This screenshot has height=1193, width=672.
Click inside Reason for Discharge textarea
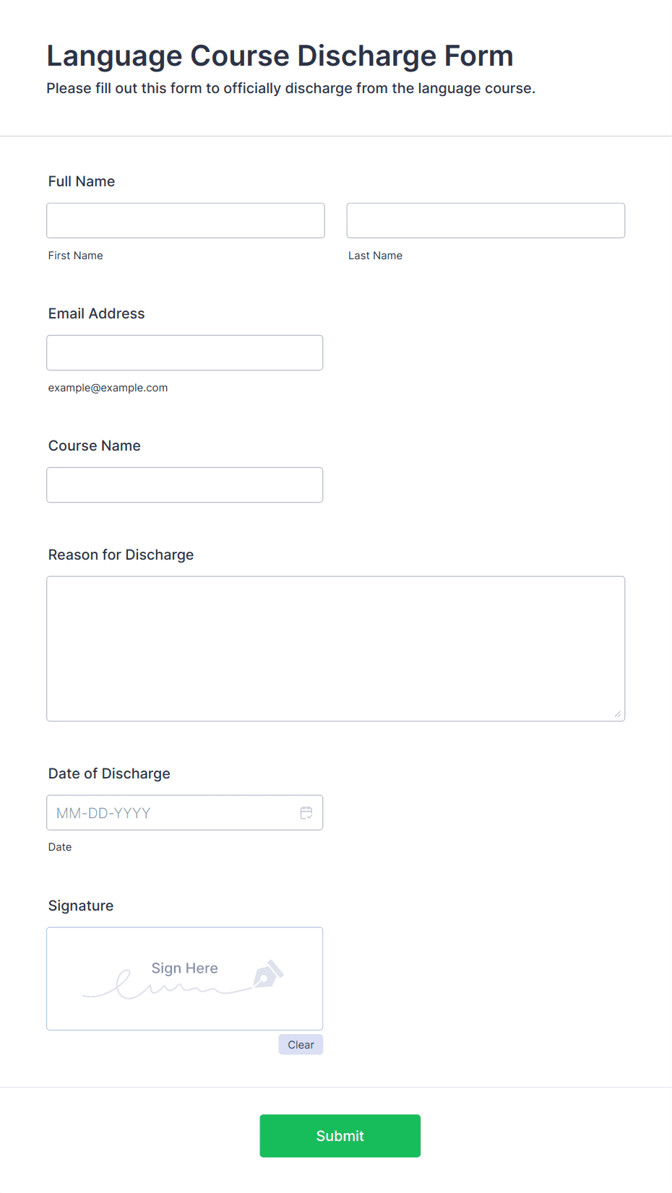click(336, 648)
